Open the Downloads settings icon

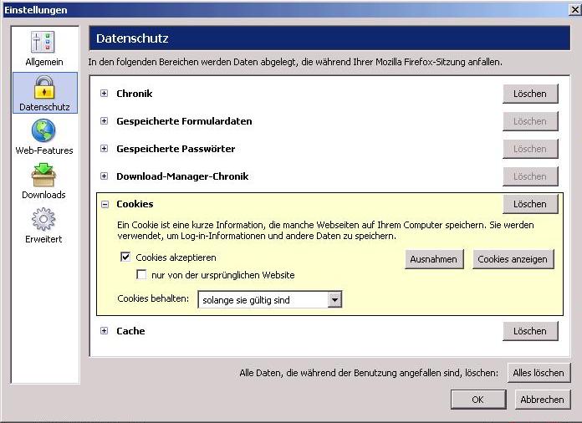(43, 176)
